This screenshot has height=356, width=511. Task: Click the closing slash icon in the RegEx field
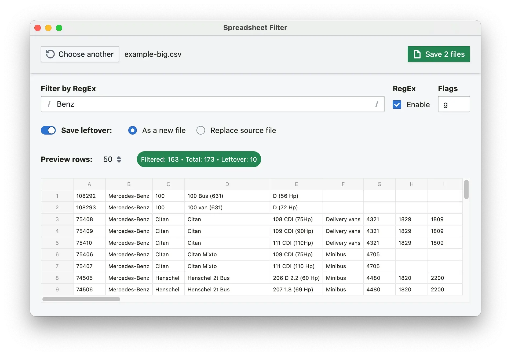tap(377, 104)
